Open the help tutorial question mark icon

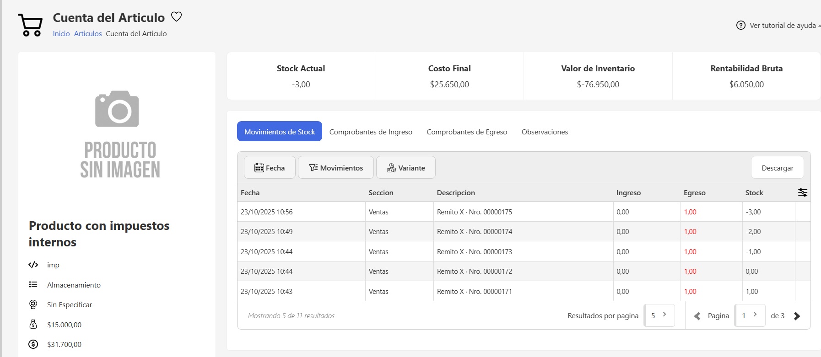pyautogui.click(x=740, y=26)
